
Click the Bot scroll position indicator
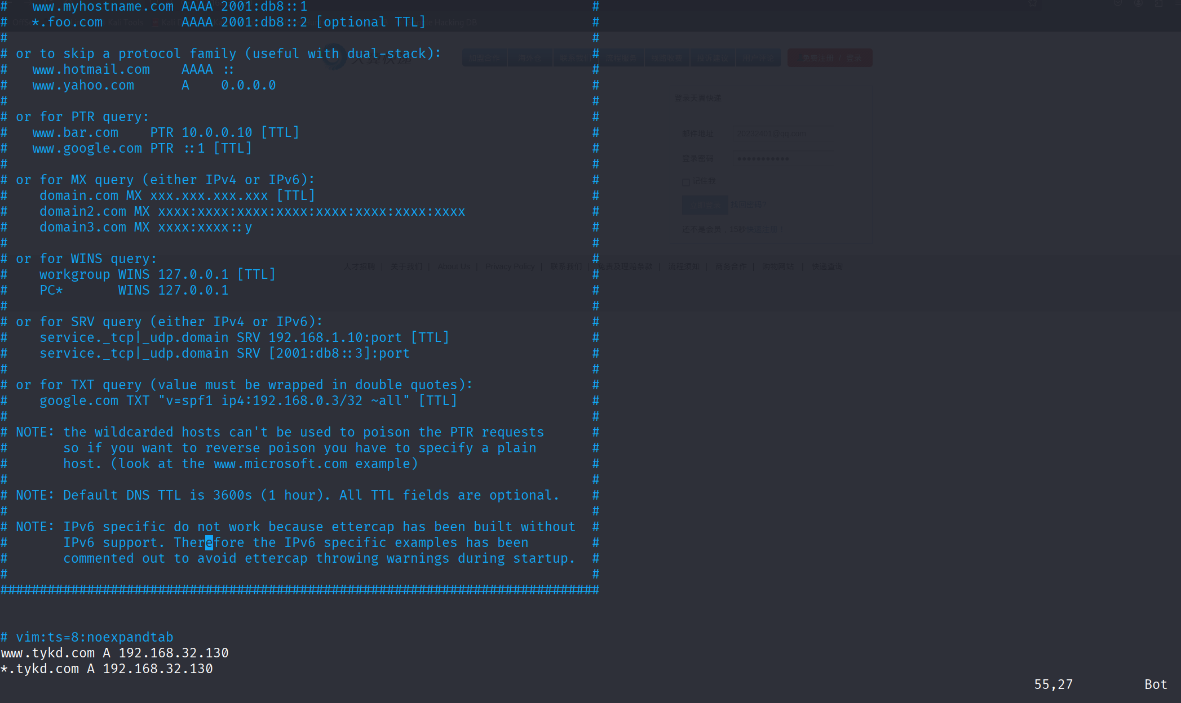click(1155, 684)
